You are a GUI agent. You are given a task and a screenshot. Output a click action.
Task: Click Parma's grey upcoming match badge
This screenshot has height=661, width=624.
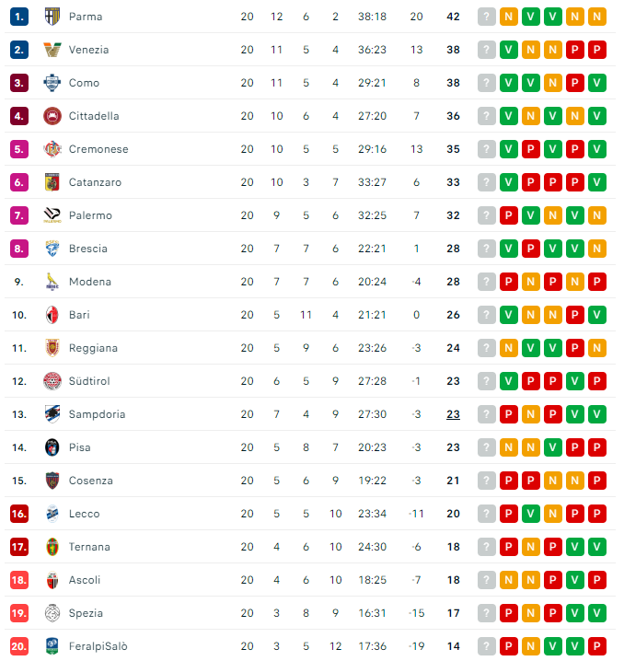click(x=487, y=17)
